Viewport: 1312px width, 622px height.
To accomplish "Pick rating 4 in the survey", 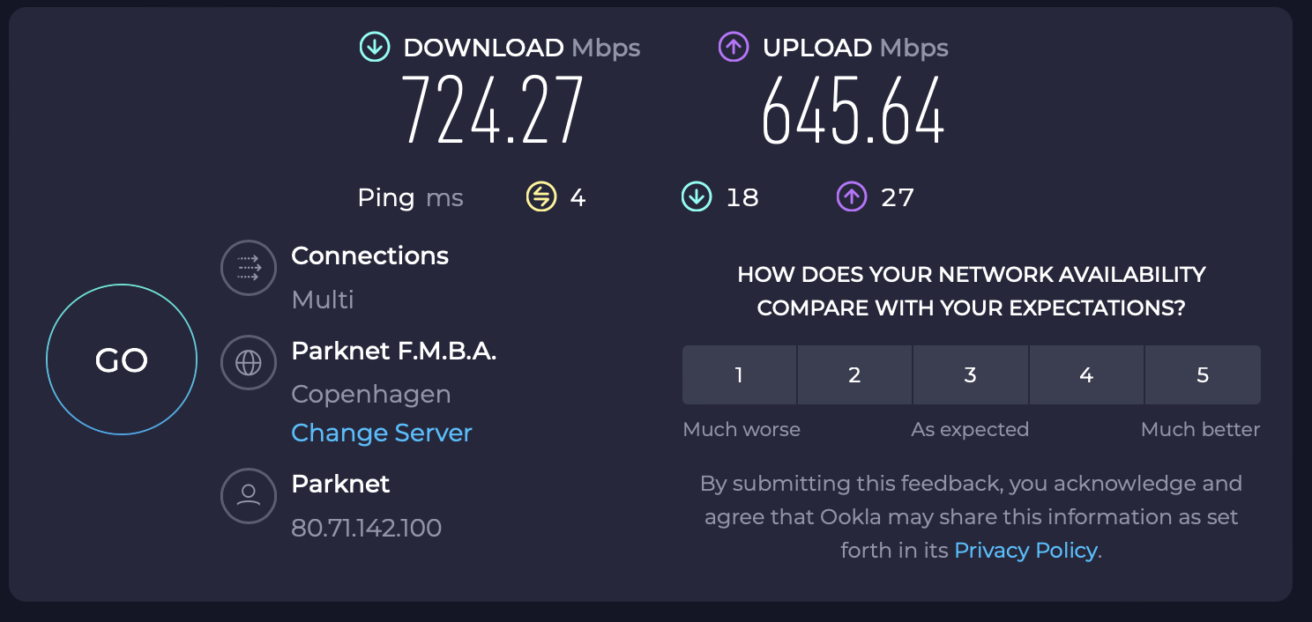I will tap(1086, 375).
